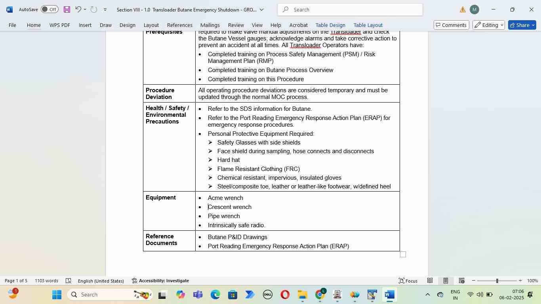
Task: Click the 100% zoom level
Action: pyautogui.click(x=532, y=281)
